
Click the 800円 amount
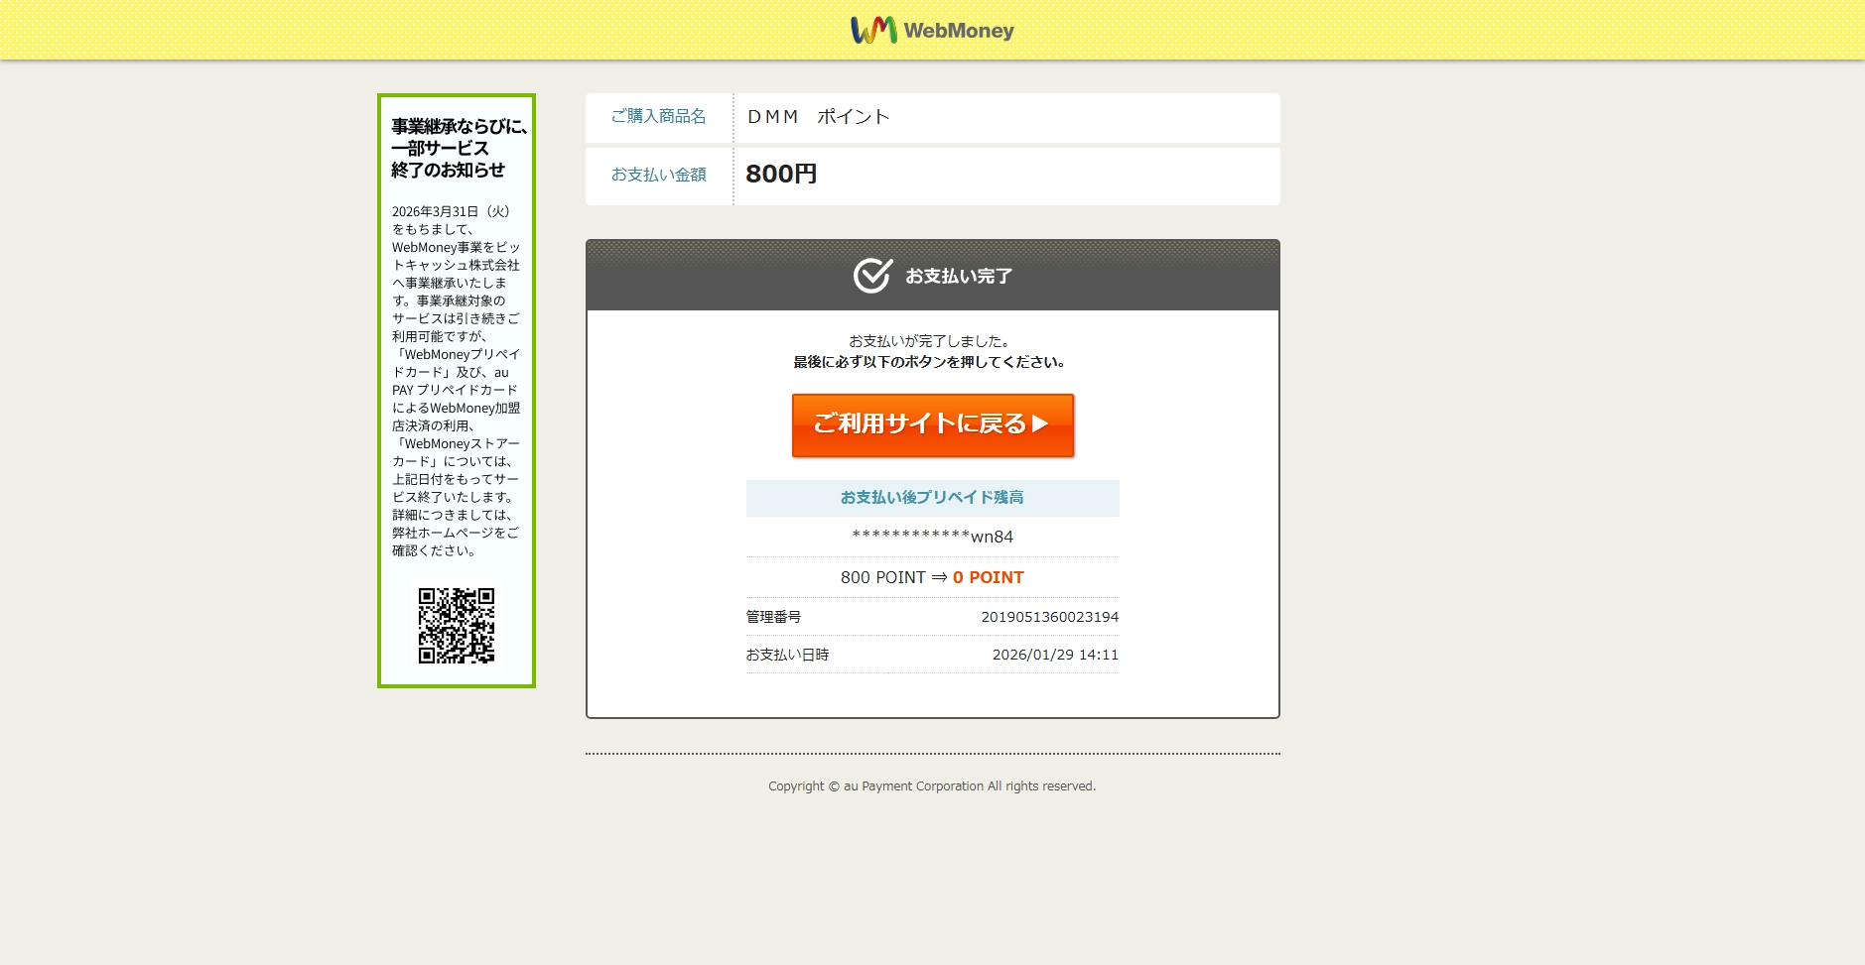click(781, 174)
